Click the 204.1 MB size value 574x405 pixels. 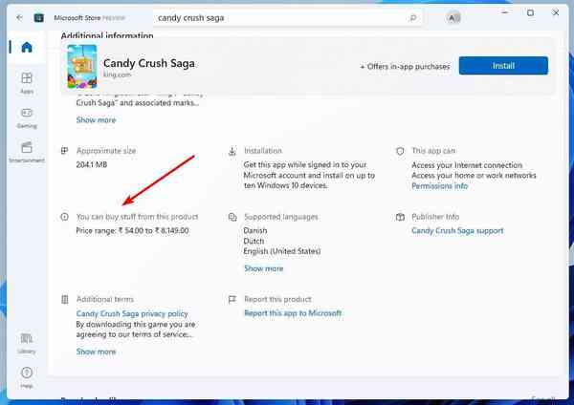tap(92, 165)
